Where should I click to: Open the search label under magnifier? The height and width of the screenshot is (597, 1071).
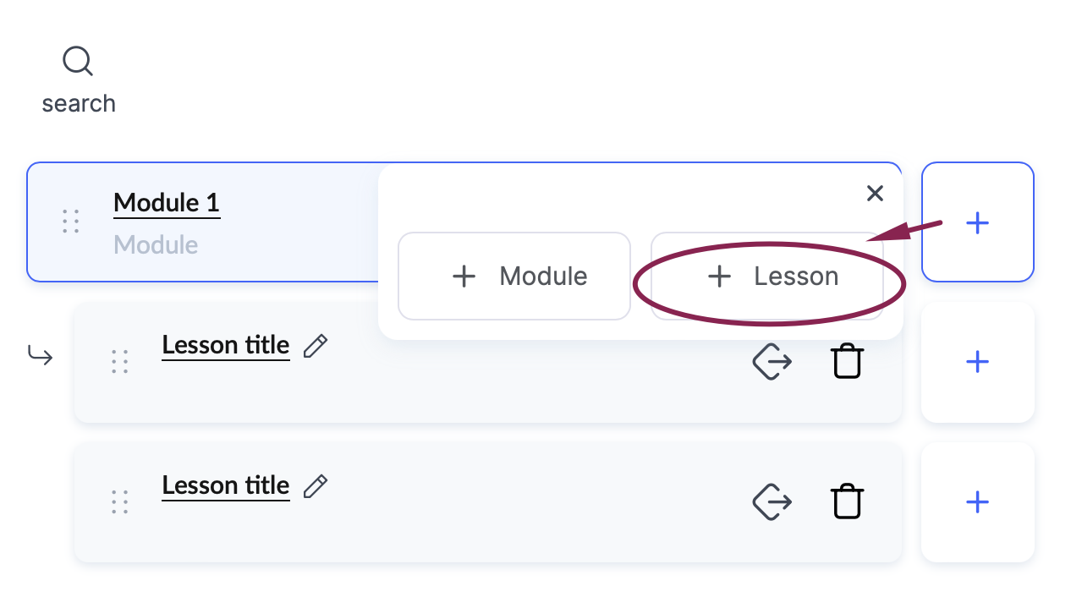click(x=79, y=103)
